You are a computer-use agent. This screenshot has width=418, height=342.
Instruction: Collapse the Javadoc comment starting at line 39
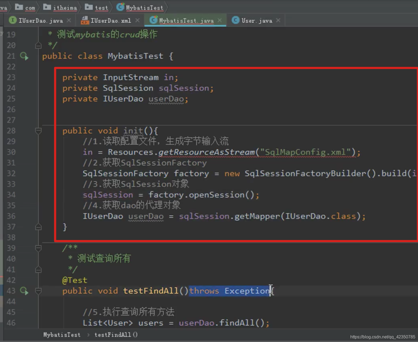click(38, 248)
